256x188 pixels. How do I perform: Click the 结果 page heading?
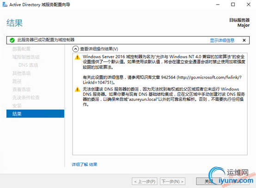coord(14,23)
